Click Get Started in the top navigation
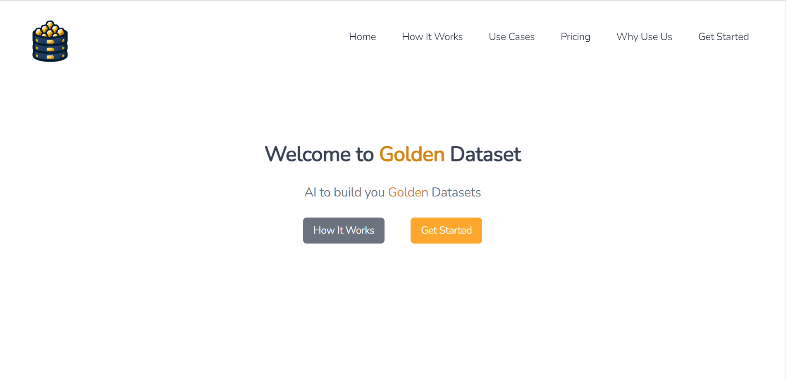 (723, 37)
